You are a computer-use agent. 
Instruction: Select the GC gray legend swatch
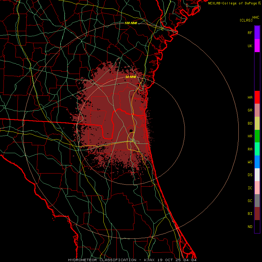257,201
